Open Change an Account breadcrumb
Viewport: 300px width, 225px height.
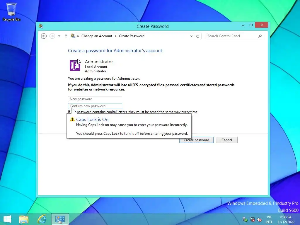(x=97, y=36)
